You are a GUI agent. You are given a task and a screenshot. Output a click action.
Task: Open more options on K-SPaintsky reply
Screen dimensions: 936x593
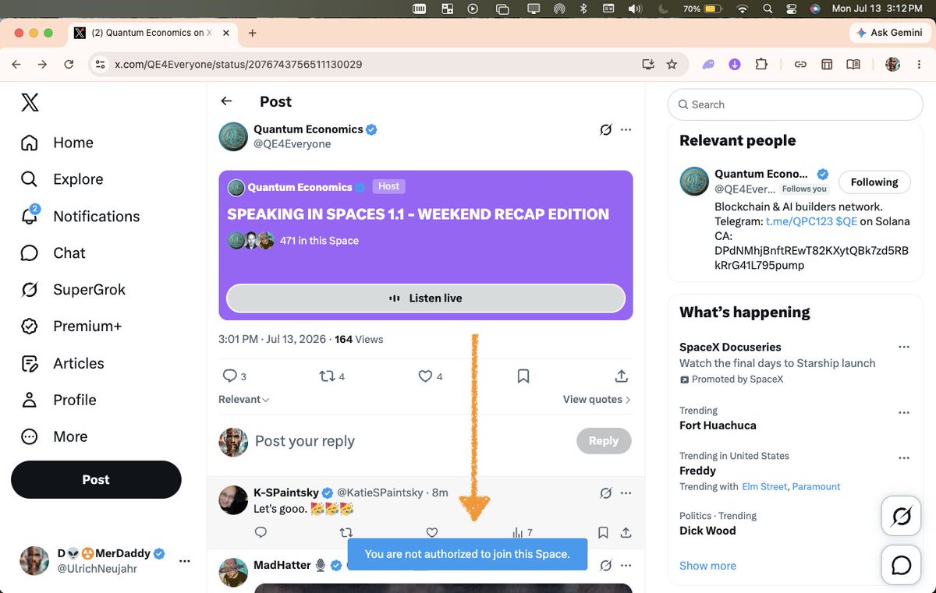tap(626, 493)
